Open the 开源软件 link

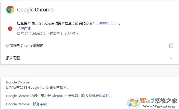[x=102, y=96]
